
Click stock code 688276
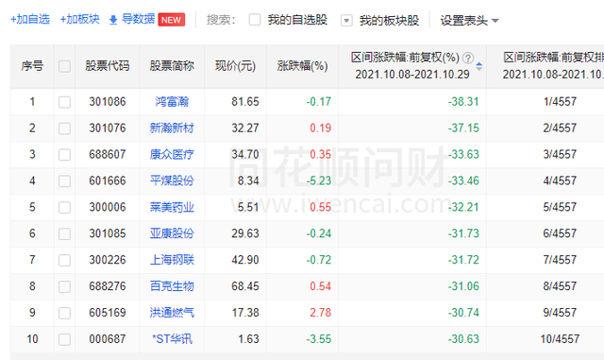[108, 286]
